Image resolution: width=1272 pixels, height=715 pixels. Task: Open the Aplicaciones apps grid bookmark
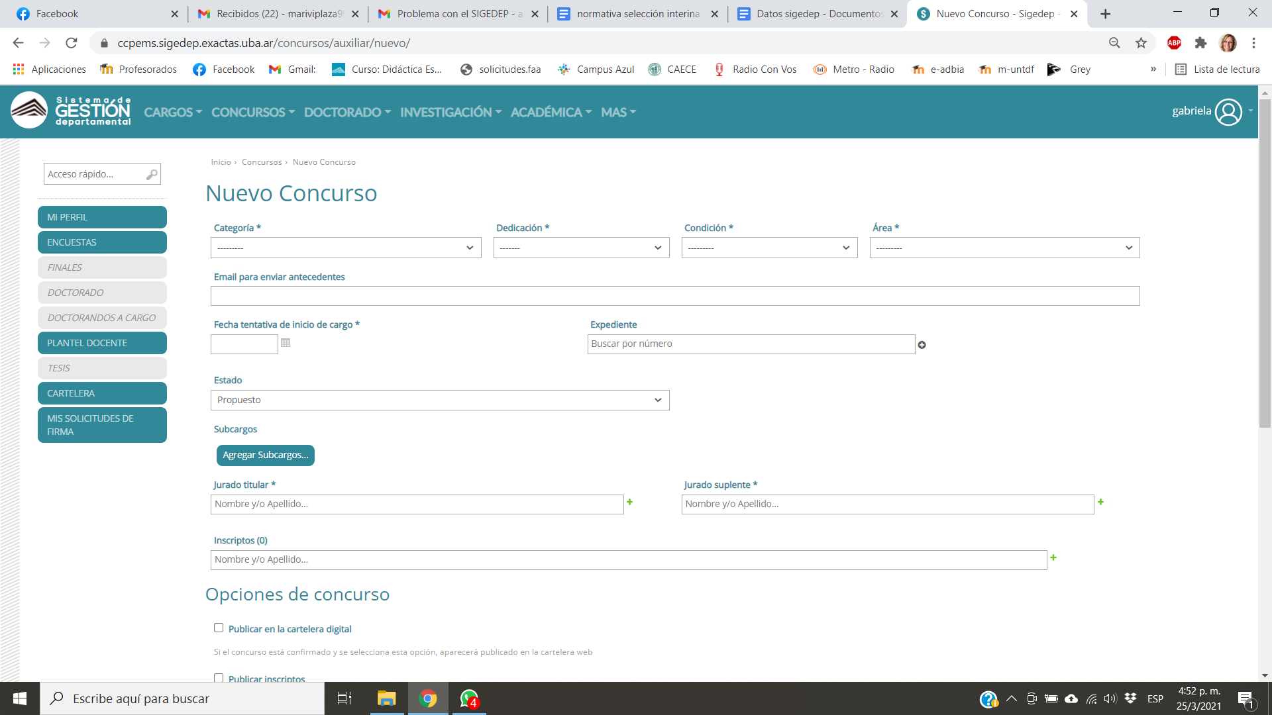[49, 70]
